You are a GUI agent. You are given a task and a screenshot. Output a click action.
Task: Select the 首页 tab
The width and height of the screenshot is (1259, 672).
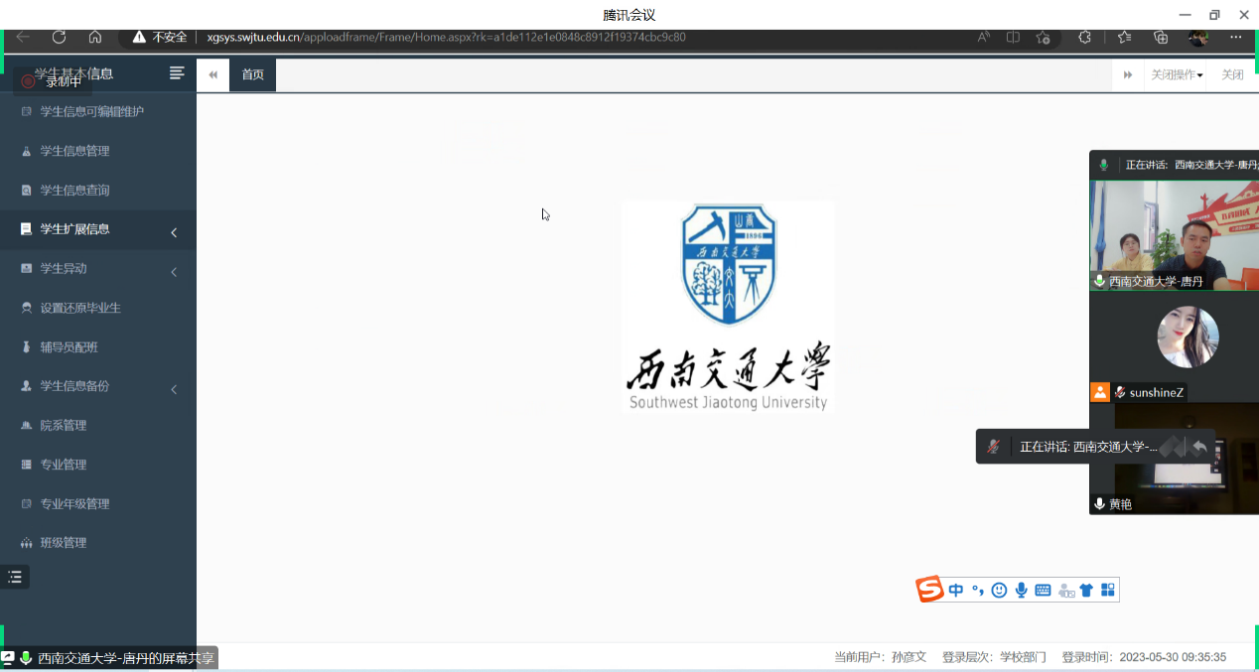[x=253, y=75]
